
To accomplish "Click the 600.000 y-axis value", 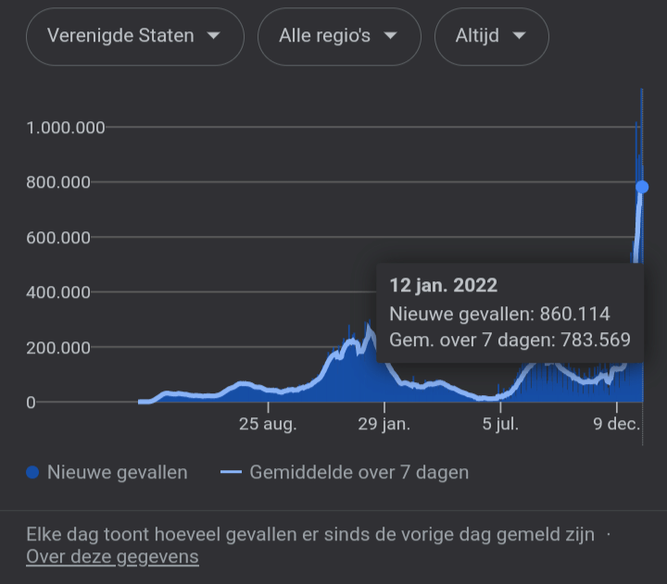I will [x=58, y=238].
